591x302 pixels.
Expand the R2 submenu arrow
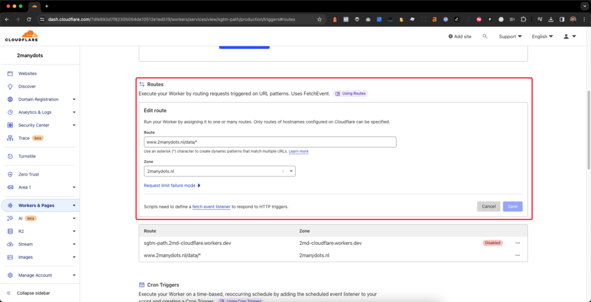[x=74, y=231]
